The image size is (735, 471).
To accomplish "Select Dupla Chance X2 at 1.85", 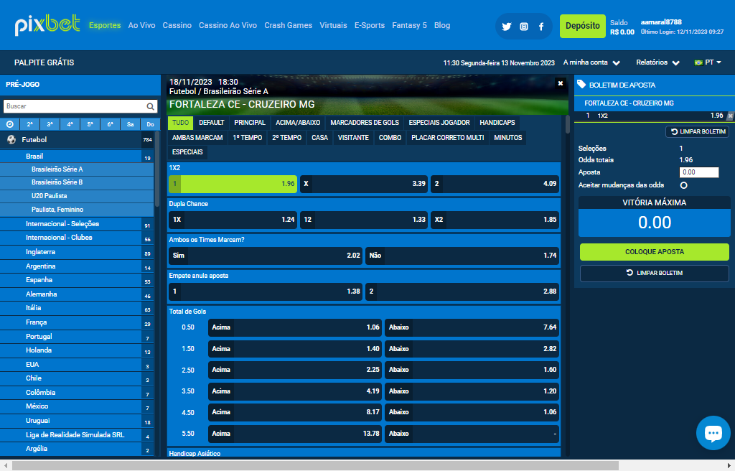I will (495, 220).
